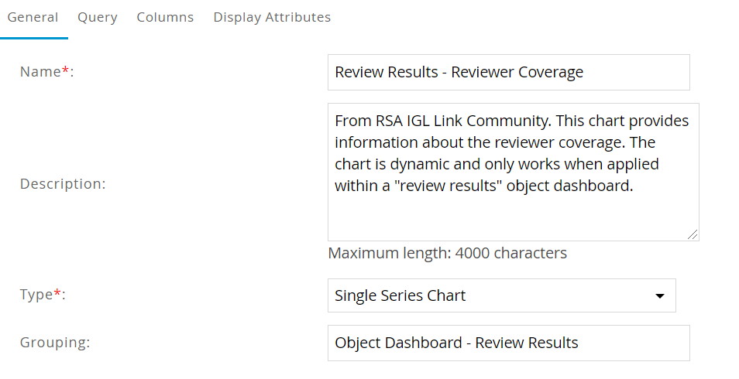Click the Description box resize handle

point(693,234)
